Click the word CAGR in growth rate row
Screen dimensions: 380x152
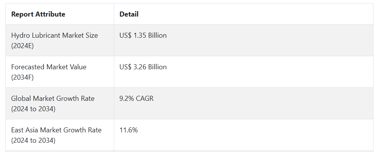(145, 99)
